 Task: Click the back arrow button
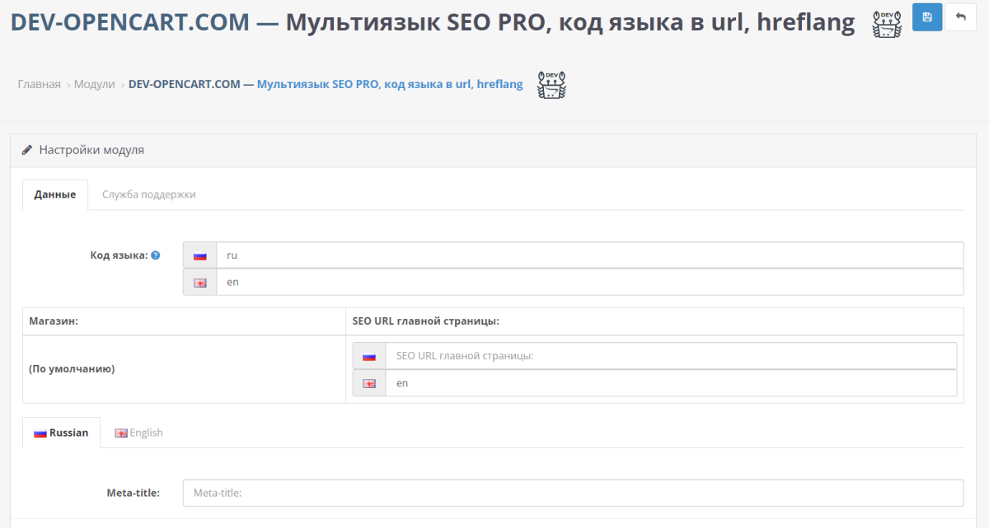tap(961, 17)
